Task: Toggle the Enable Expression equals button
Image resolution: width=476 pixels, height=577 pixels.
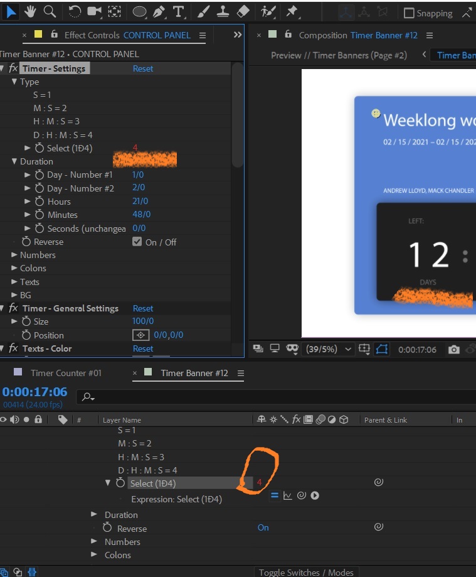Action: coord(275,495)
